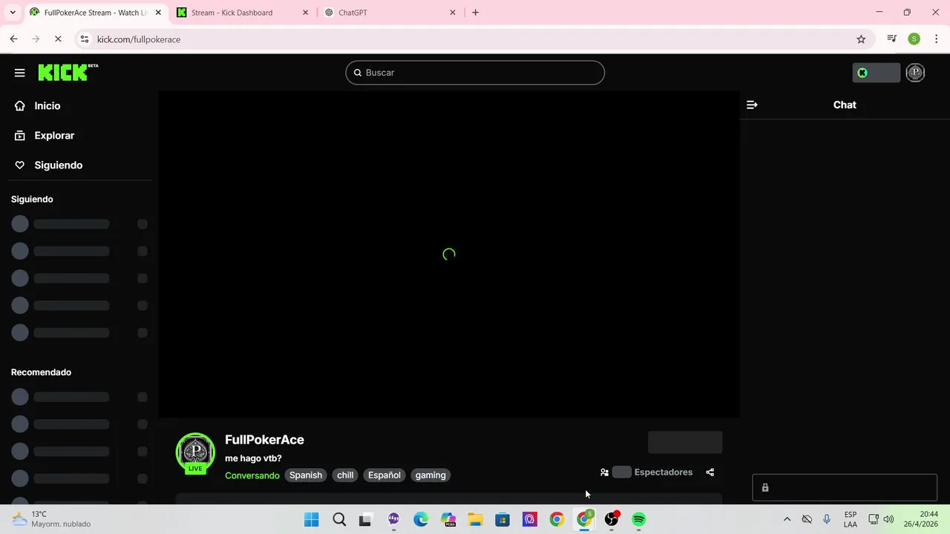This screenshot has width=950, height=534.
Task: Open Chrome tab search dropdown
Action: pyautogui.click(x=13, y=13)
